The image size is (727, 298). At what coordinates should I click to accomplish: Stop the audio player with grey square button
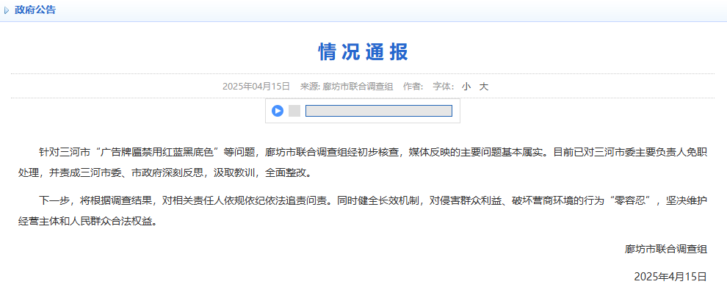(294, 111)
